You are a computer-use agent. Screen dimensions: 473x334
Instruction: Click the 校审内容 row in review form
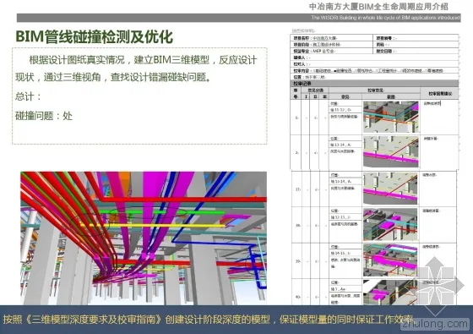(374, 71)
